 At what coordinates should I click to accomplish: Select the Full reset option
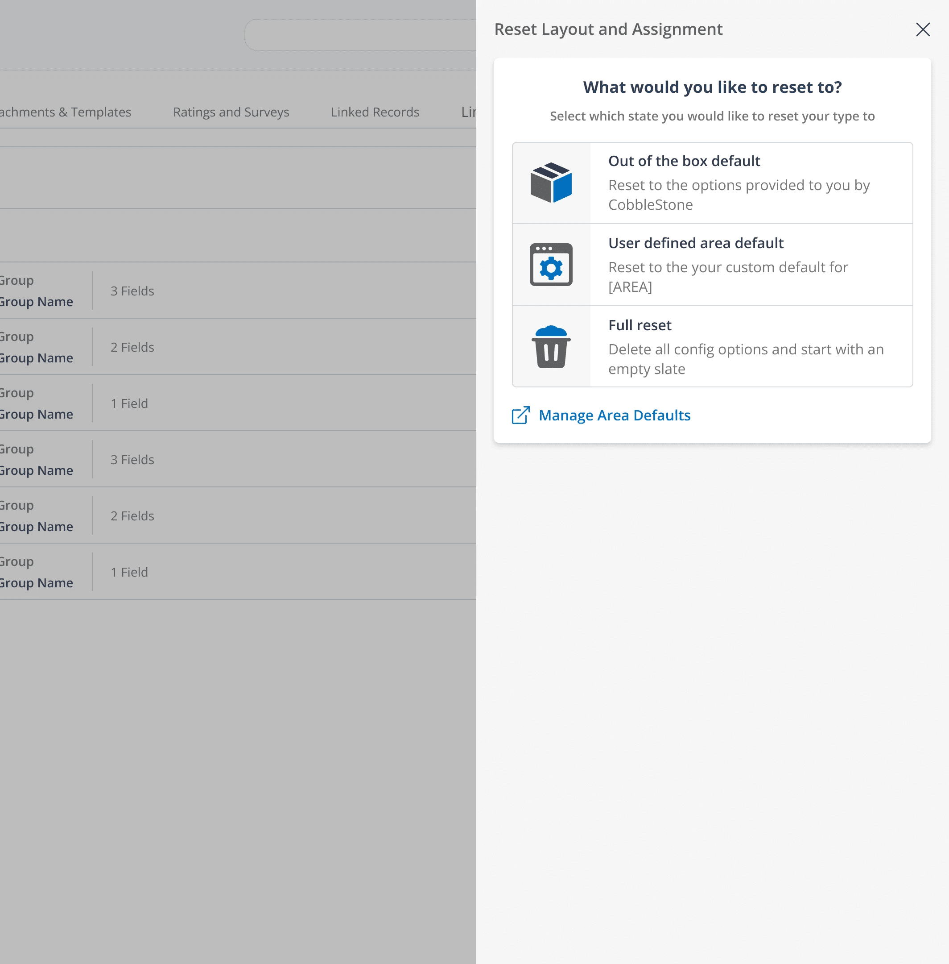tap(640, 325)
